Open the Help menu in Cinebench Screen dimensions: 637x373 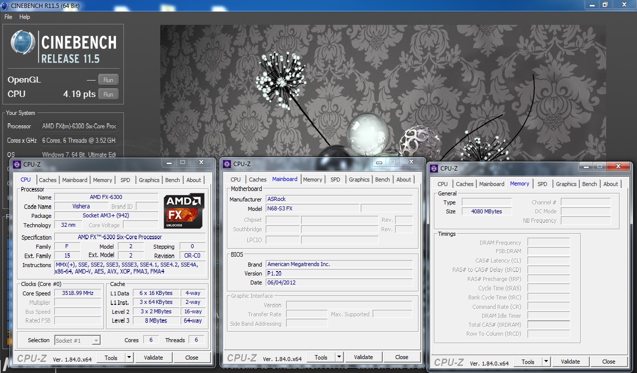[25, 17]
